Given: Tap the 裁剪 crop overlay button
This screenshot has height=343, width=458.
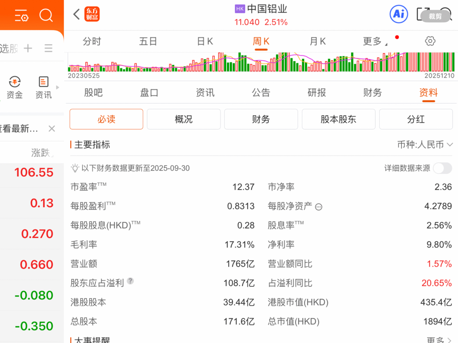Looking at the screenshot, I should point(435,17).
